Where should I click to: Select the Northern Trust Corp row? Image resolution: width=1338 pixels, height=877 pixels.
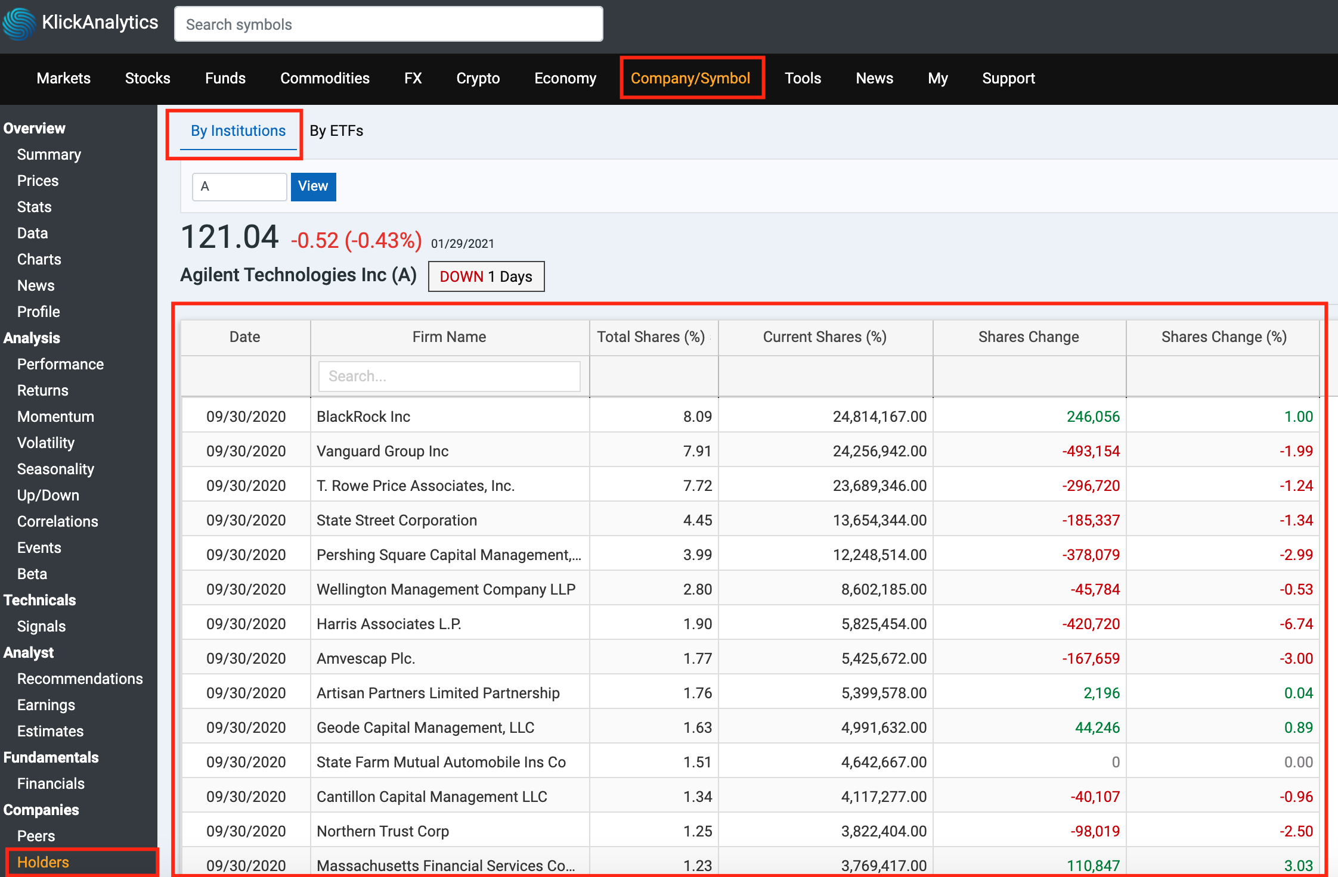(x=750, y=831)
